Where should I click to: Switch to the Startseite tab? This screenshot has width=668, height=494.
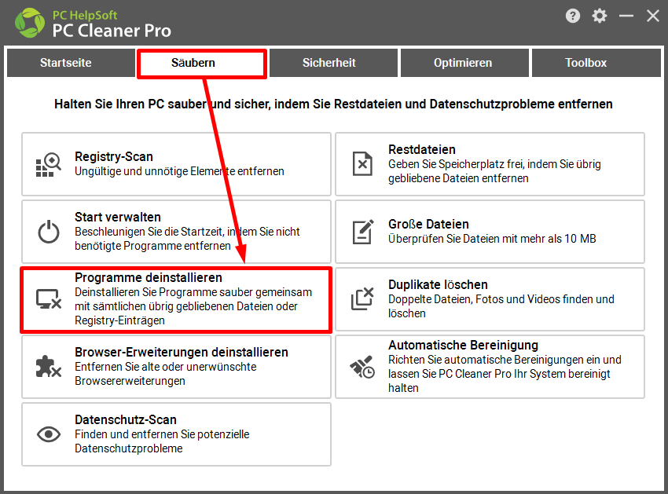coord(72,63)
